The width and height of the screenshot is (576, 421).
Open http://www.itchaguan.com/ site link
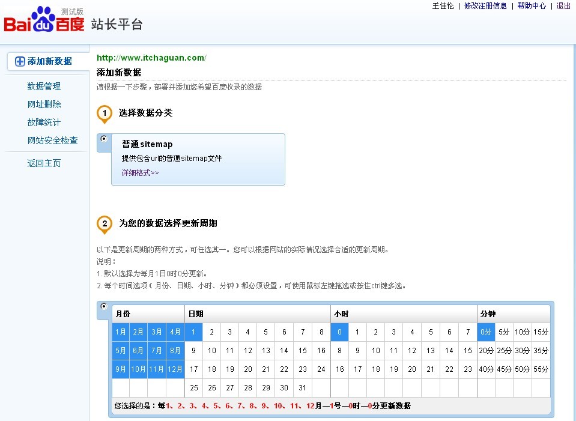point(151,58)
